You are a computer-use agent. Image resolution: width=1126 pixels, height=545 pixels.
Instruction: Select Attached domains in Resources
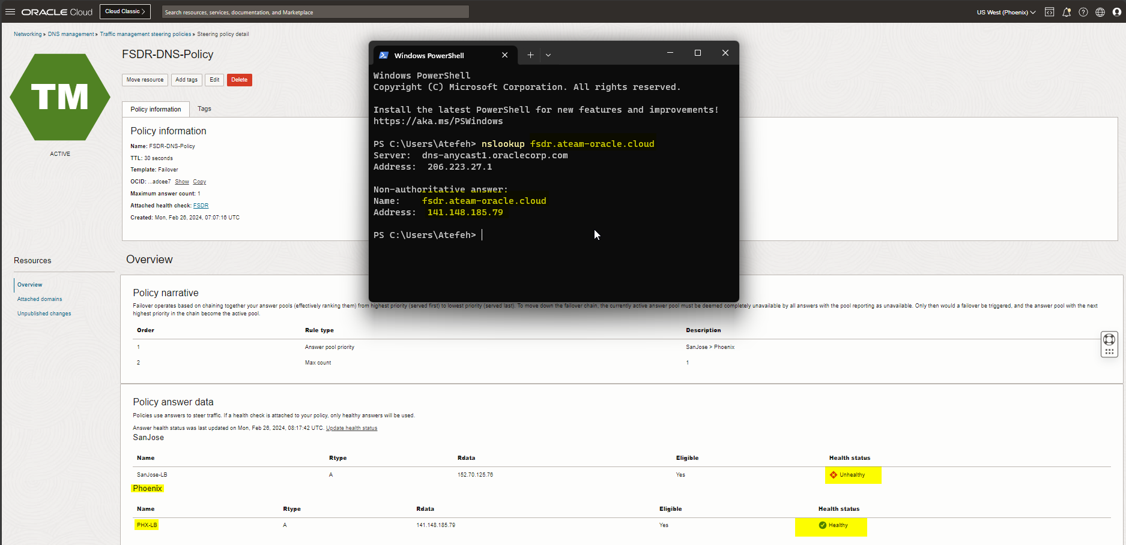pos(40,299)
